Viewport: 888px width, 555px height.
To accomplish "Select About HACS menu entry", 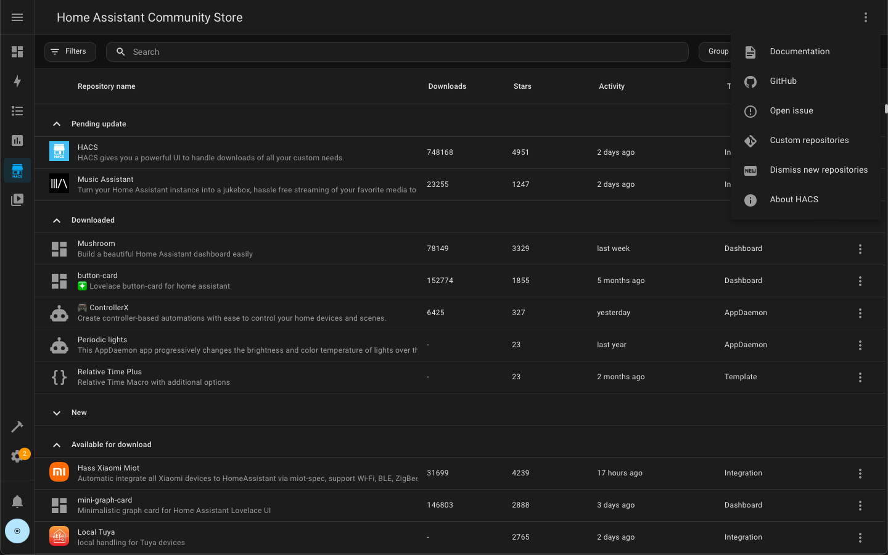I will (x=805, y=200).
